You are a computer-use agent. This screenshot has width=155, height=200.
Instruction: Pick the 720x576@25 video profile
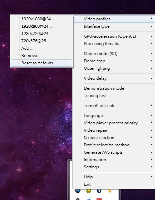pyautogui.click(x=41, y=41)
